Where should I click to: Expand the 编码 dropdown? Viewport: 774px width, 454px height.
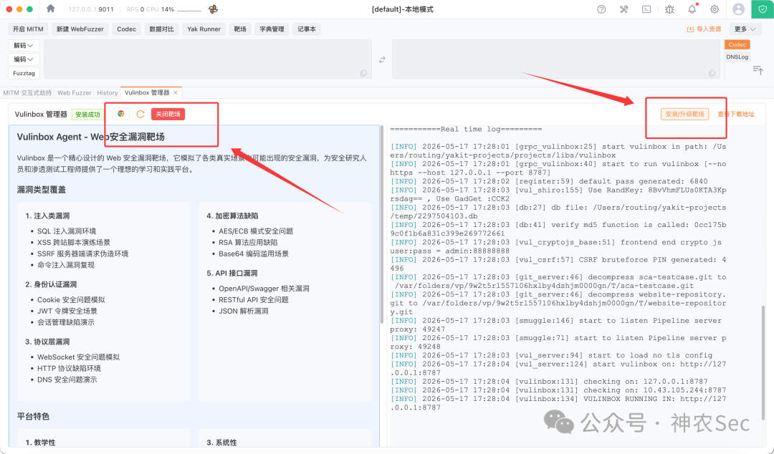pyautogui.click(x=24, y=59)
